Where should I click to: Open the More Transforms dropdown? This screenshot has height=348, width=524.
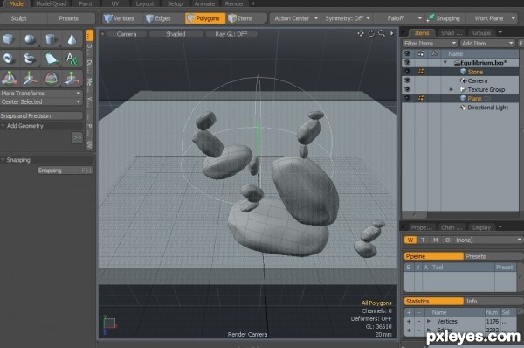point(41,93)
